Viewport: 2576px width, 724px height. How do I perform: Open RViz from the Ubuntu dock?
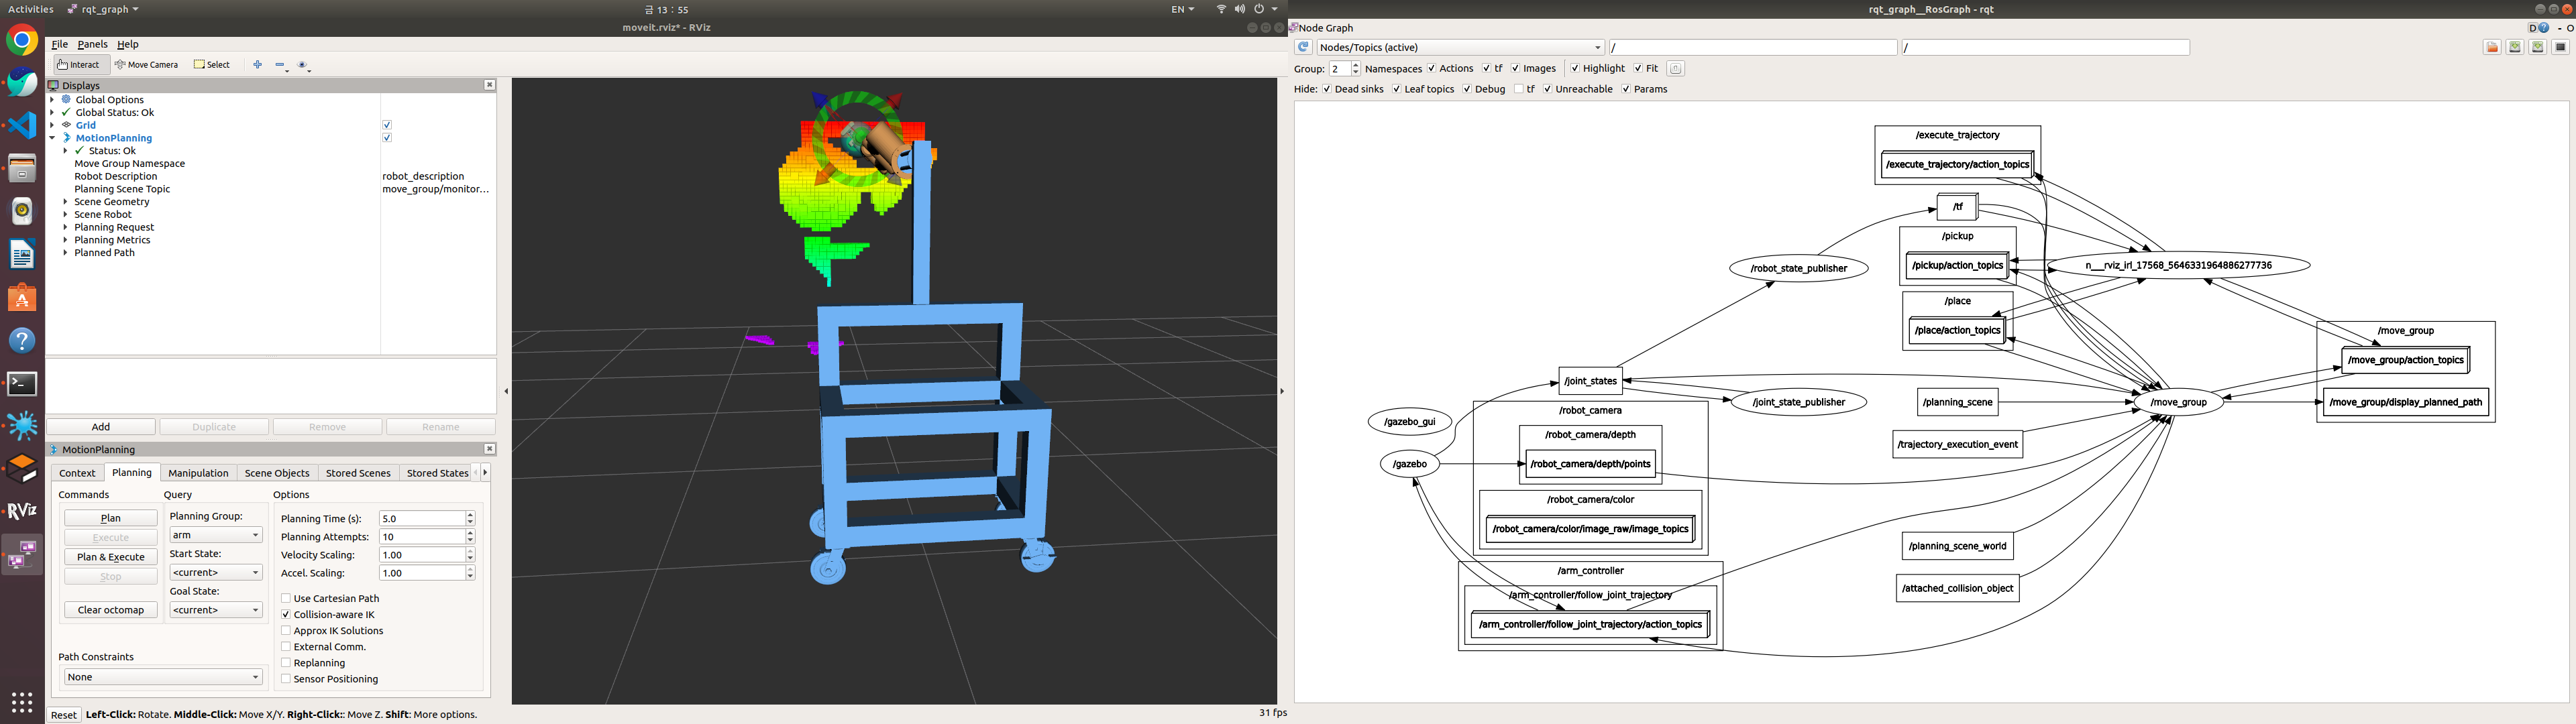pos(22,511)
